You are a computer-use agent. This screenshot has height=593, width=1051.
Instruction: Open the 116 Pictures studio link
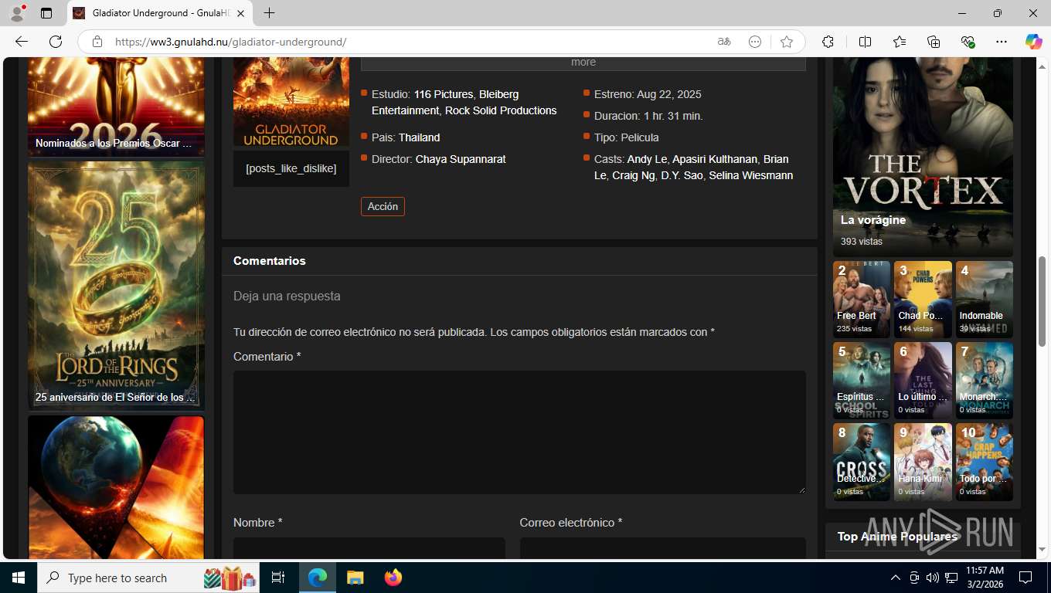pos(443,94)
